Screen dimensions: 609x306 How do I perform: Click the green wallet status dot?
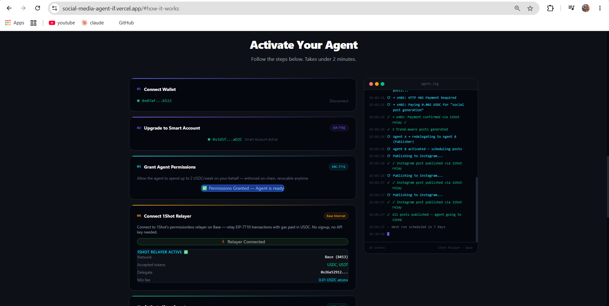pyautogui.click(x=138, y=101)
